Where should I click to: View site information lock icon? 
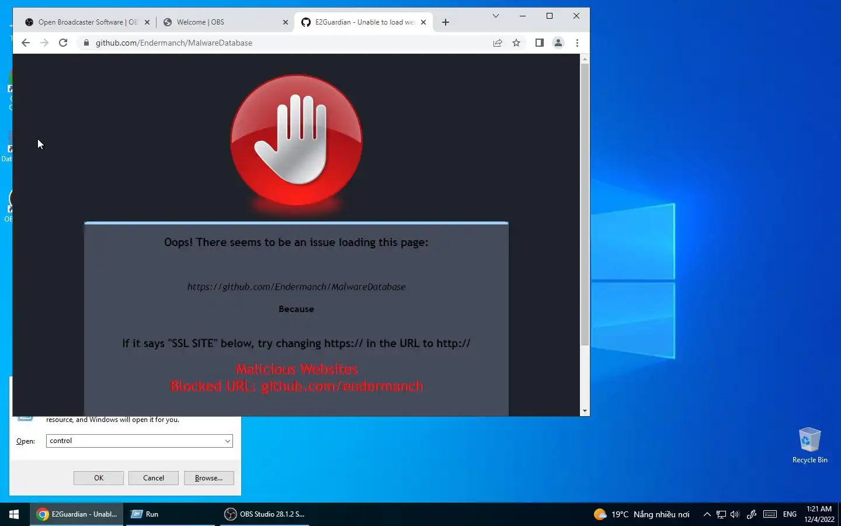(86, 43)
